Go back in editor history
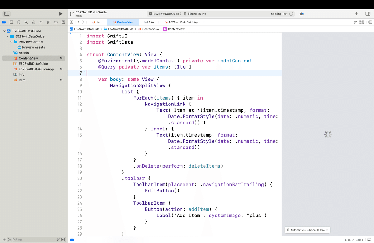374x243 pixels. tap(79, 22)
